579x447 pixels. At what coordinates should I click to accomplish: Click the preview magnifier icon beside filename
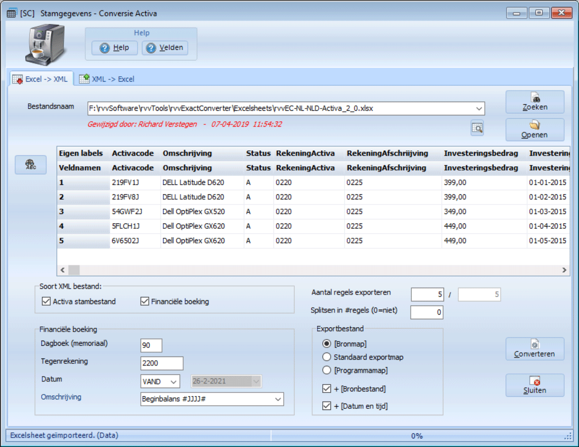click(477, 127)
